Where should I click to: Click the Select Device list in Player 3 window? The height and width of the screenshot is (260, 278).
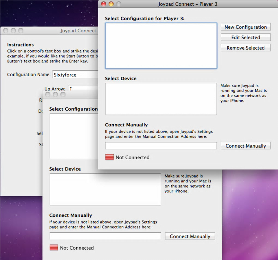pyautogui.click(x=161, y=99)
